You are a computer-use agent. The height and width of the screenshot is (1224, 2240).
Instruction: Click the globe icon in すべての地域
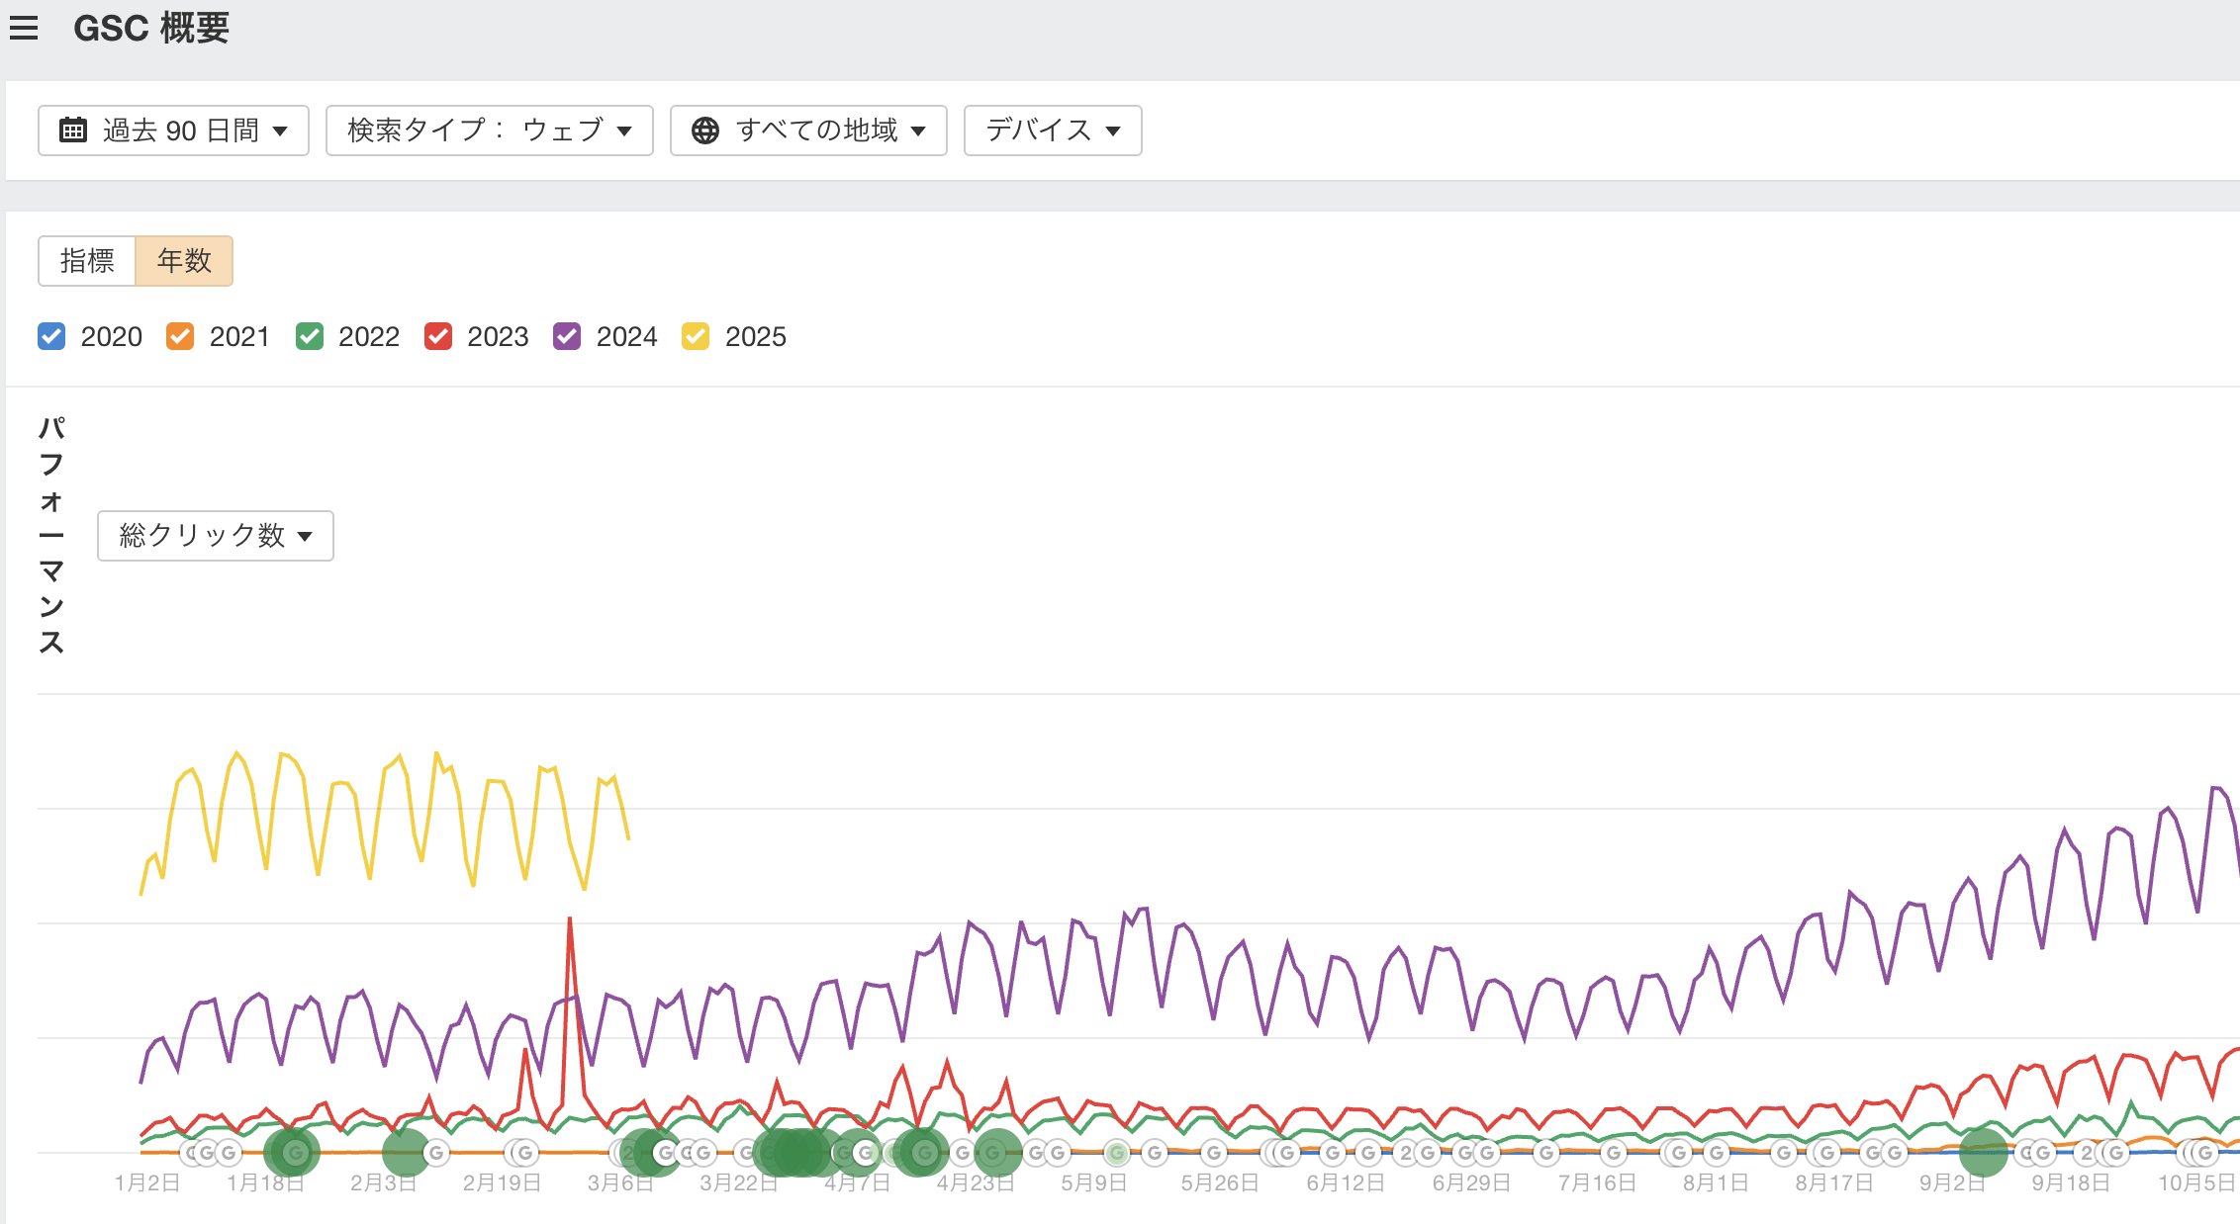click(704, 131)
